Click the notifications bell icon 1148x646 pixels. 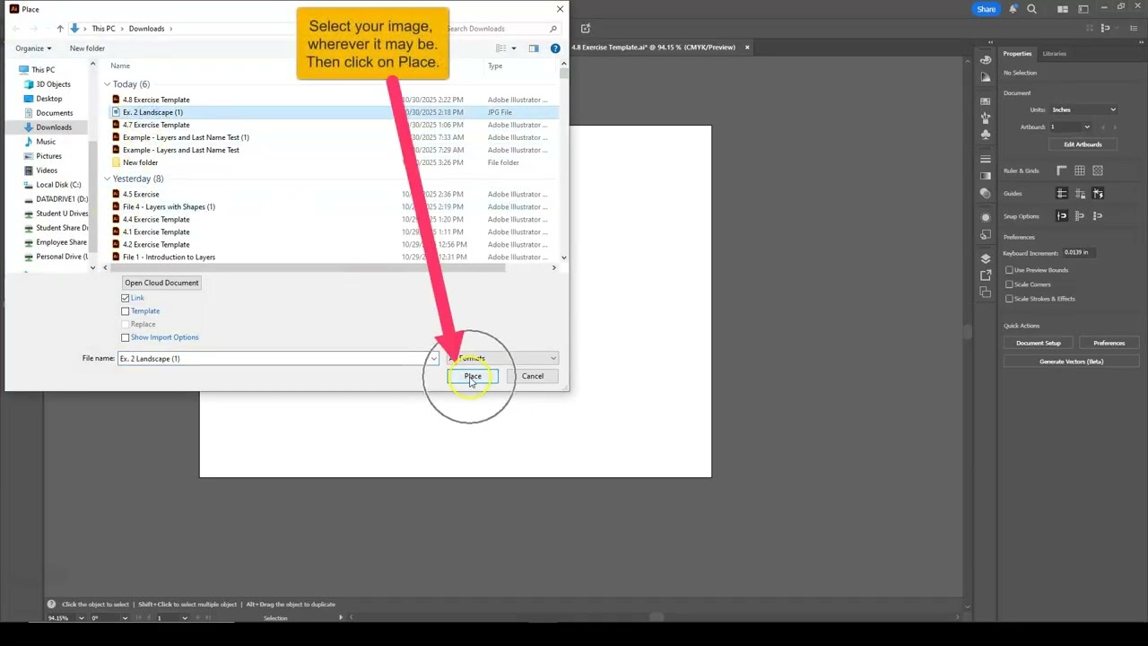pyautogui.click(x=1013, y=9)
